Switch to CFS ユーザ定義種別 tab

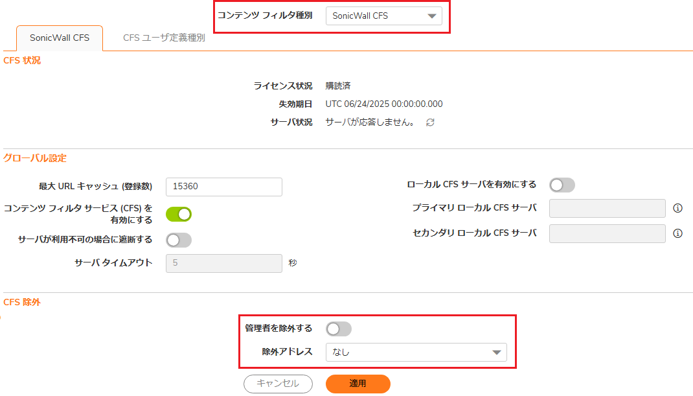coord(164,38)
